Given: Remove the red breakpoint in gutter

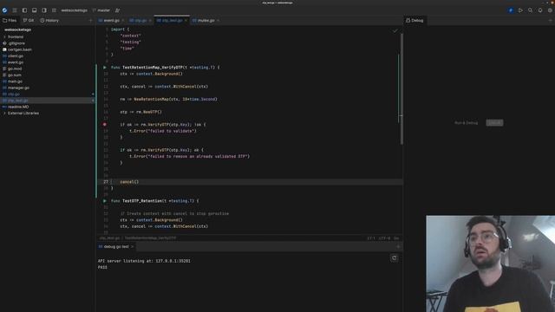Looking at the screenshot, I should point(104,125).
